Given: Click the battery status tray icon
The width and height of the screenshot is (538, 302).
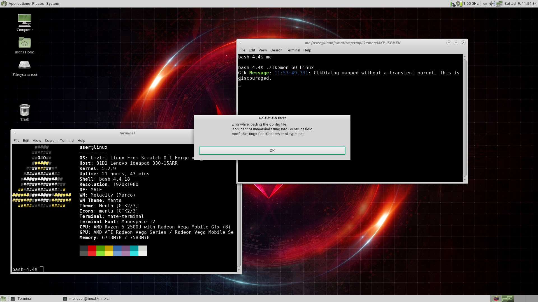Looking at the screenshot, I should click(x=452, y=4).
